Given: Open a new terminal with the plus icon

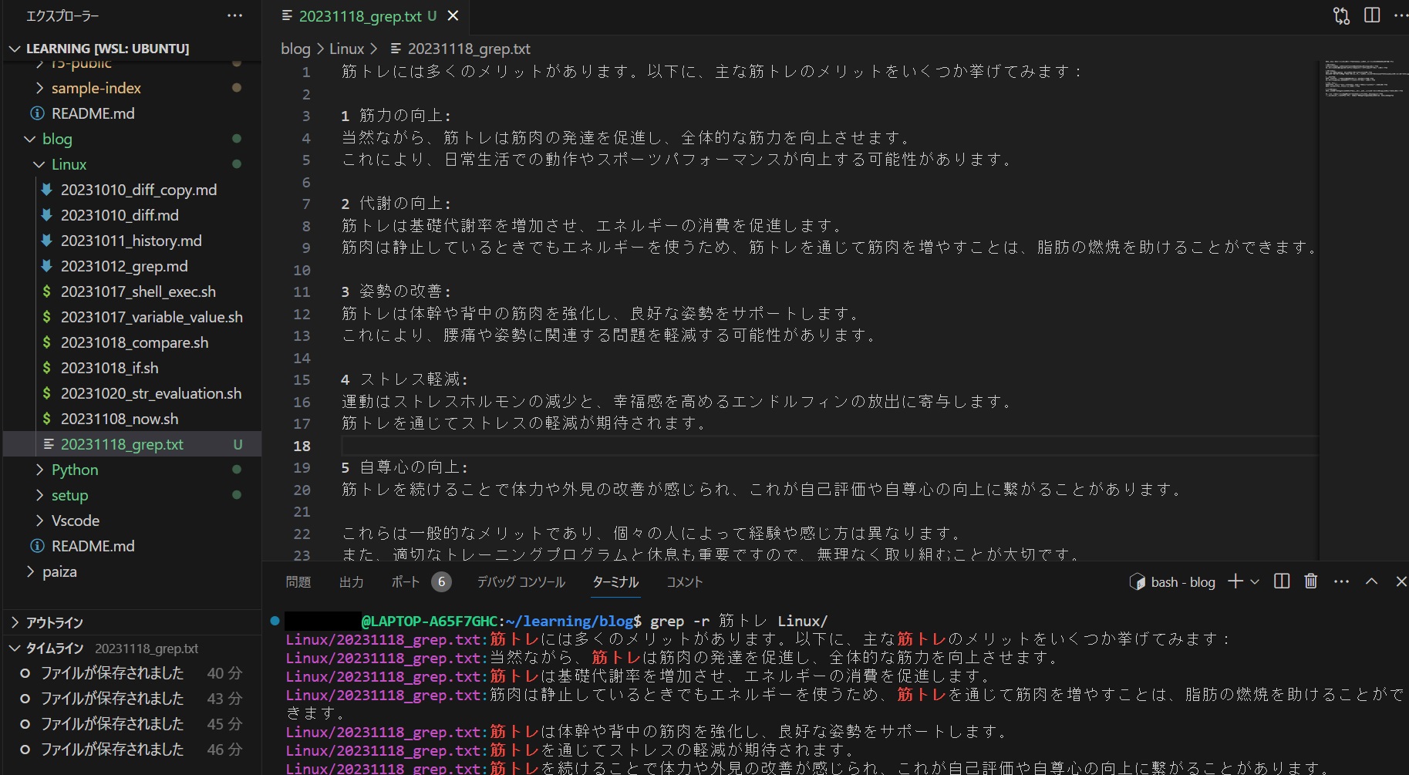Looking at the screenshot, I should [1235, 581].
